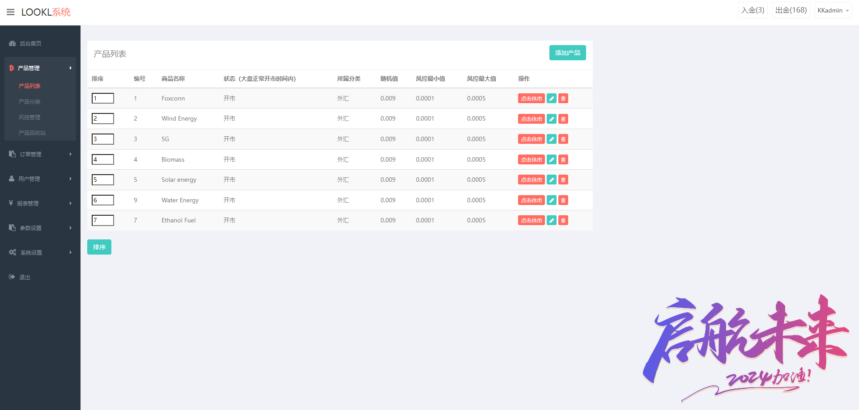Expand the 报表管理 menu arrow
The width and height of the screenshot is (859, 410).
pos(70,203)
